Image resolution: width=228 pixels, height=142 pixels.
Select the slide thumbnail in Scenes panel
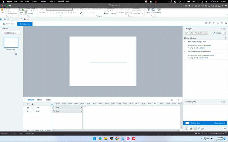click(x=11, y=42)
